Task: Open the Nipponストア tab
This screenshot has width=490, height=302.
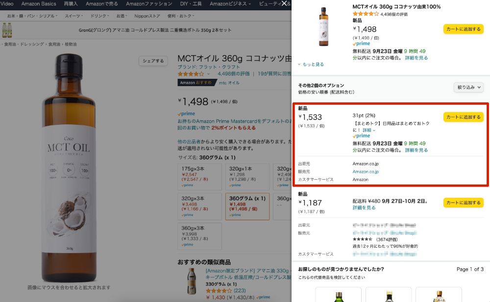Action: pyautogui.click(x=147, y=16)
